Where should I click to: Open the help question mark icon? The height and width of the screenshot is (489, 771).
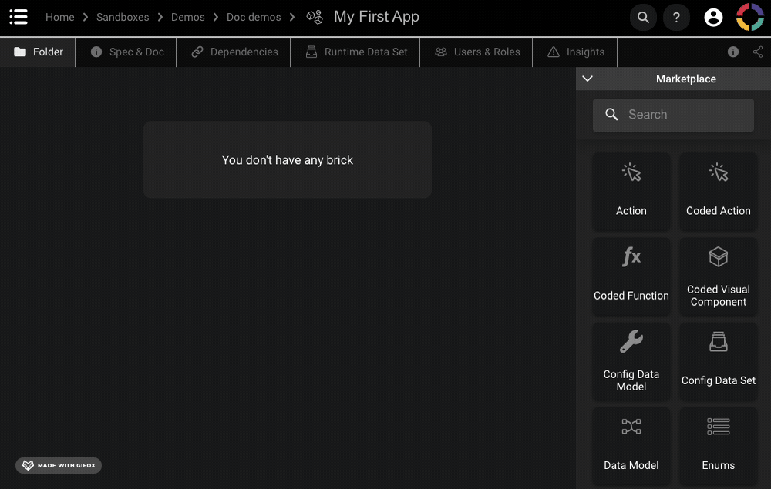676,17
